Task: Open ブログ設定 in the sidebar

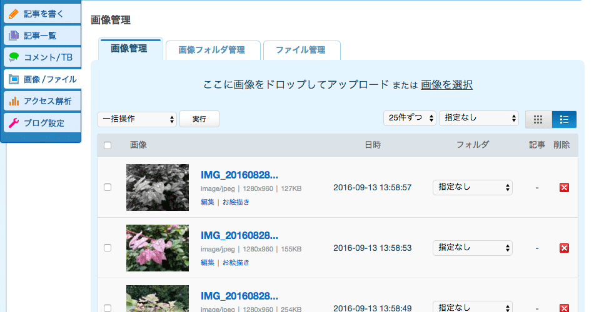Action: (43, 122)
